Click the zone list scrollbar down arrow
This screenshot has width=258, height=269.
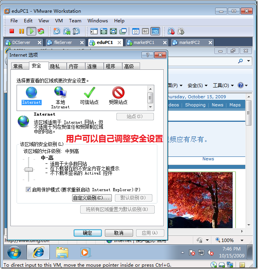point(150,107)
